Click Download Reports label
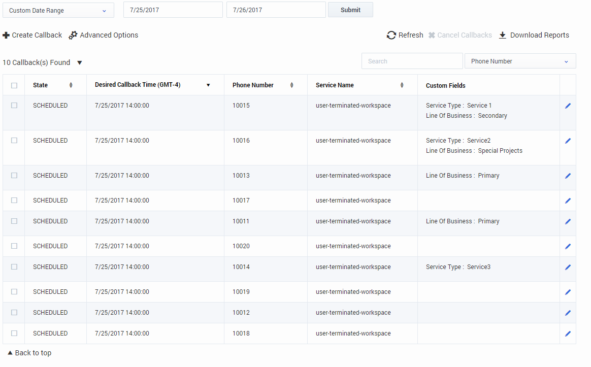The width and height of the screenshot is (591, 367). 540,35
